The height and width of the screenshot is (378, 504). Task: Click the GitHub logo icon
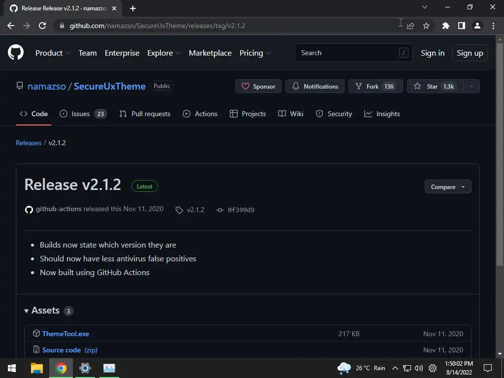coord(16,53)
